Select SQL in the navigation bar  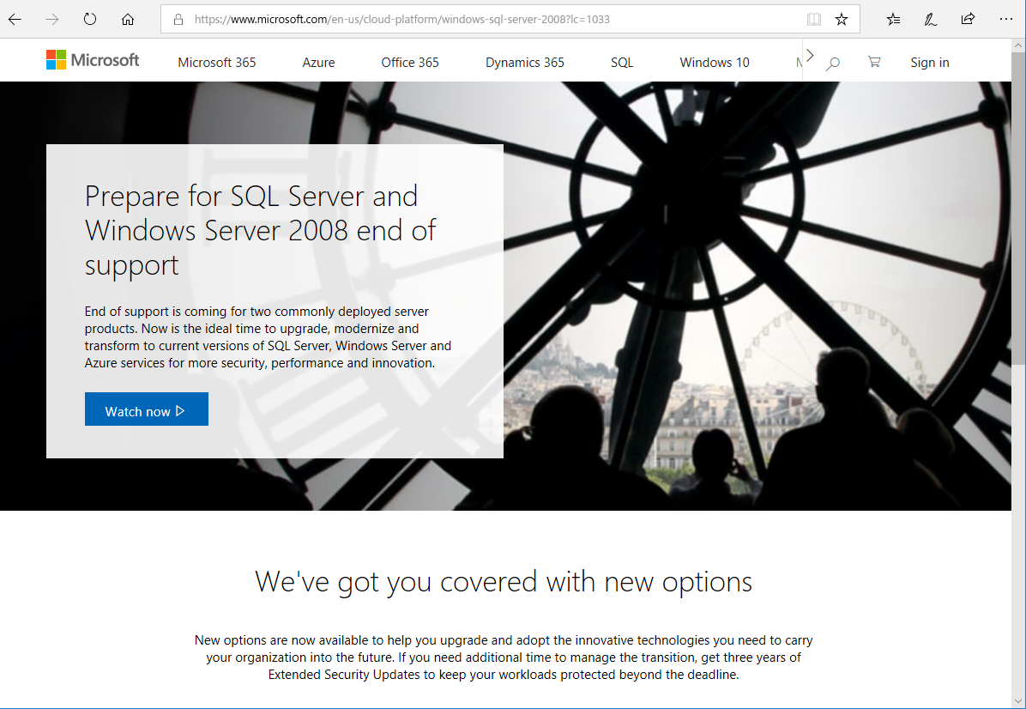pos(621,62)
